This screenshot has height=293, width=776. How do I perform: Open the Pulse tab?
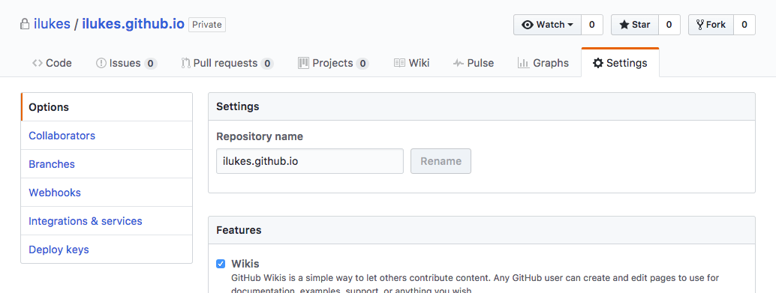(474, 63)
